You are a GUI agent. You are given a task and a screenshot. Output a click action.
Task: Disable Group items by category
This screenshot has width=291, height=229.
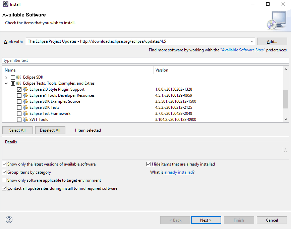coord(4,172)
